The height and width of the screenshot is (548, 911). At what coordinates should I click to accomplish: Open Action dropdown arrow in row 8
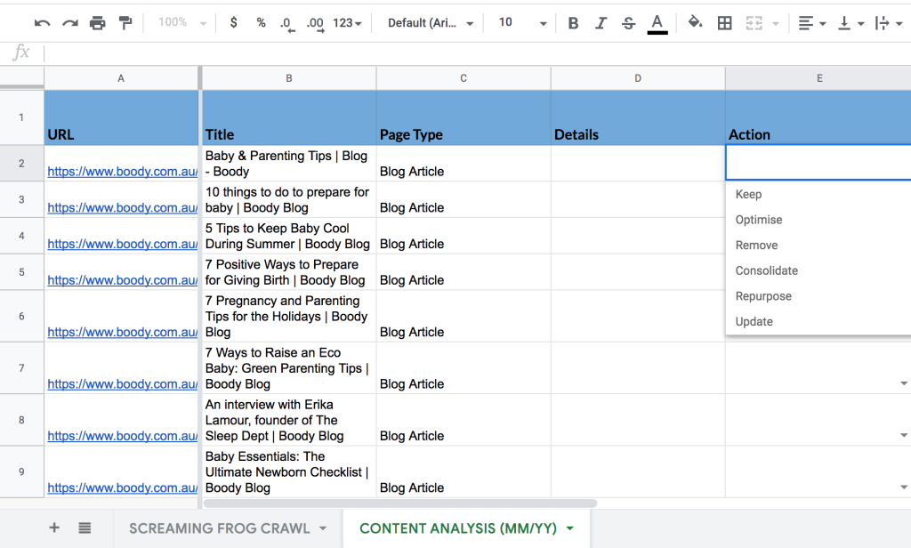pos(904,435)
